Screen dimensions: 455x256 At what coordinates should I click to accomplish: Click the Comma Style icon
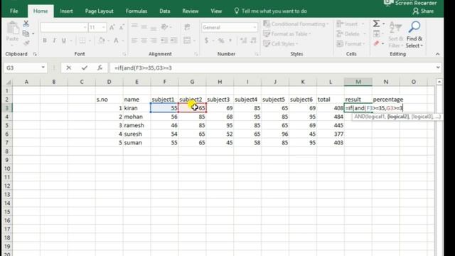pos(230,41)
